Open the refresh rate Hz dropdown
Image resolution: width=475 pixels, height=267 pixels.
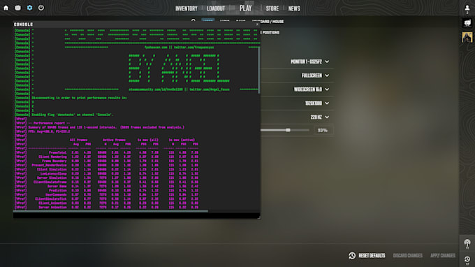pyautogui.click(x=320, y=117)
